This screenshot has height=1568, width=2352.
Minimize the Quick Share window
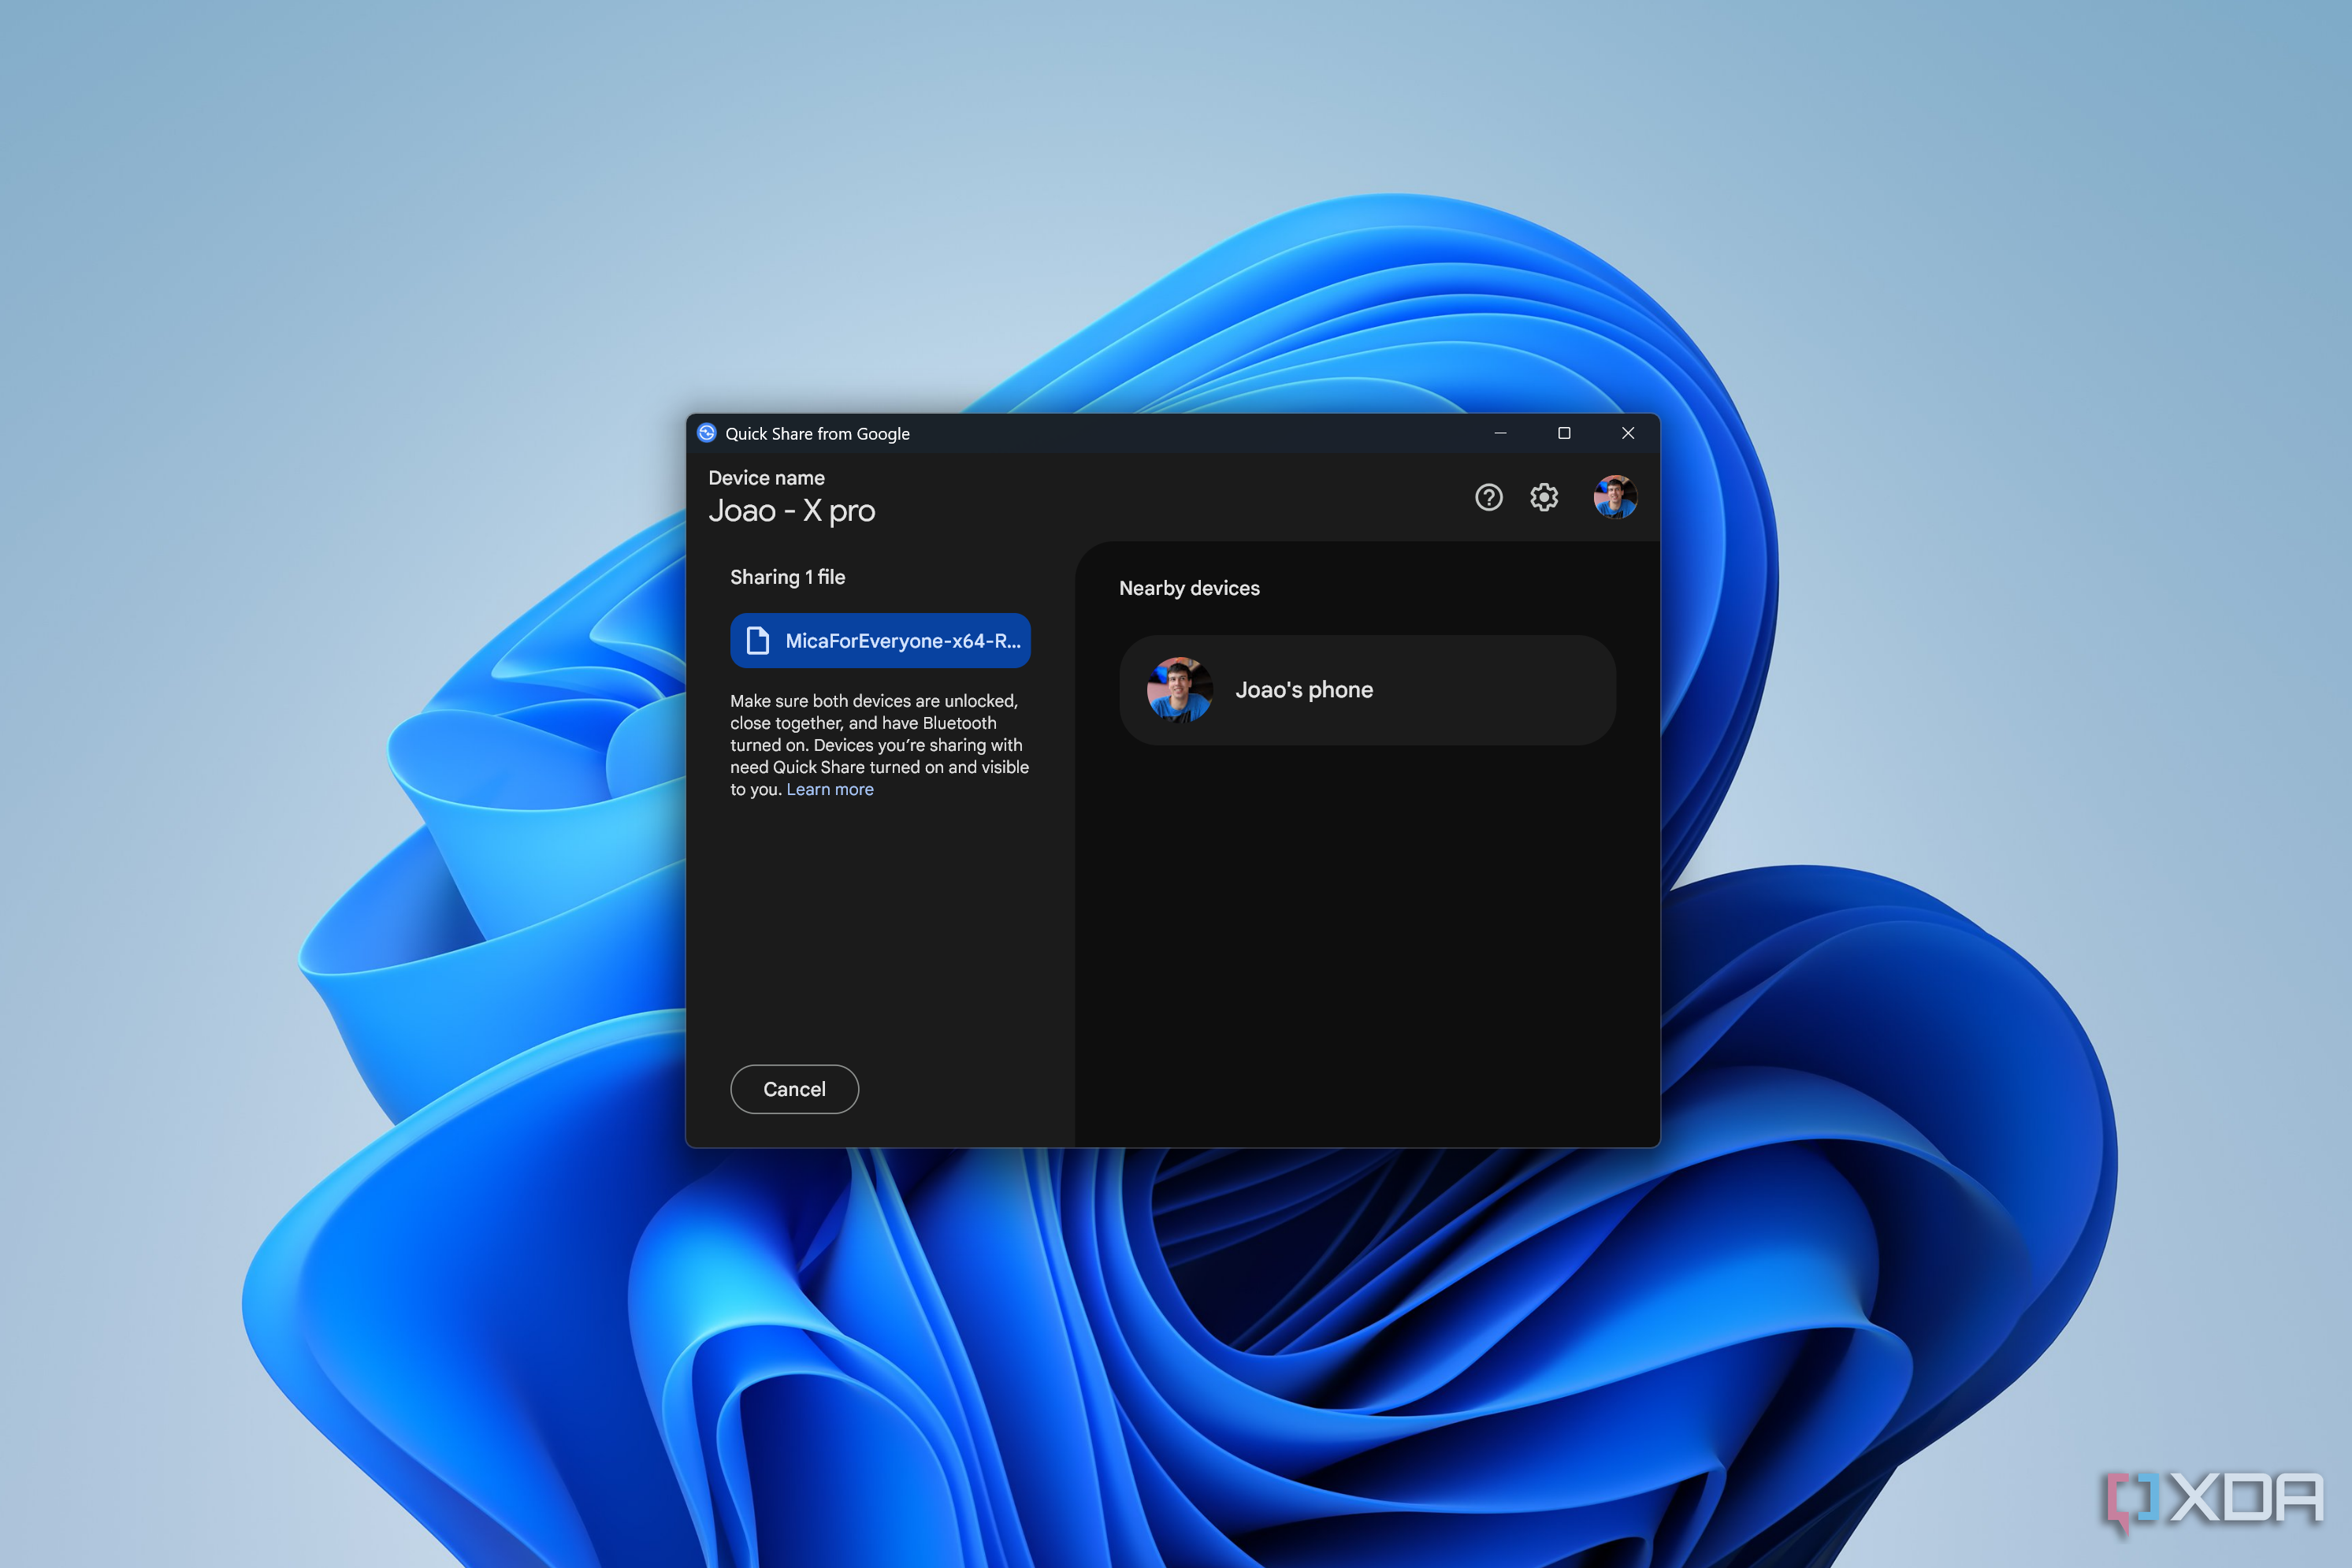[1500, 433]
